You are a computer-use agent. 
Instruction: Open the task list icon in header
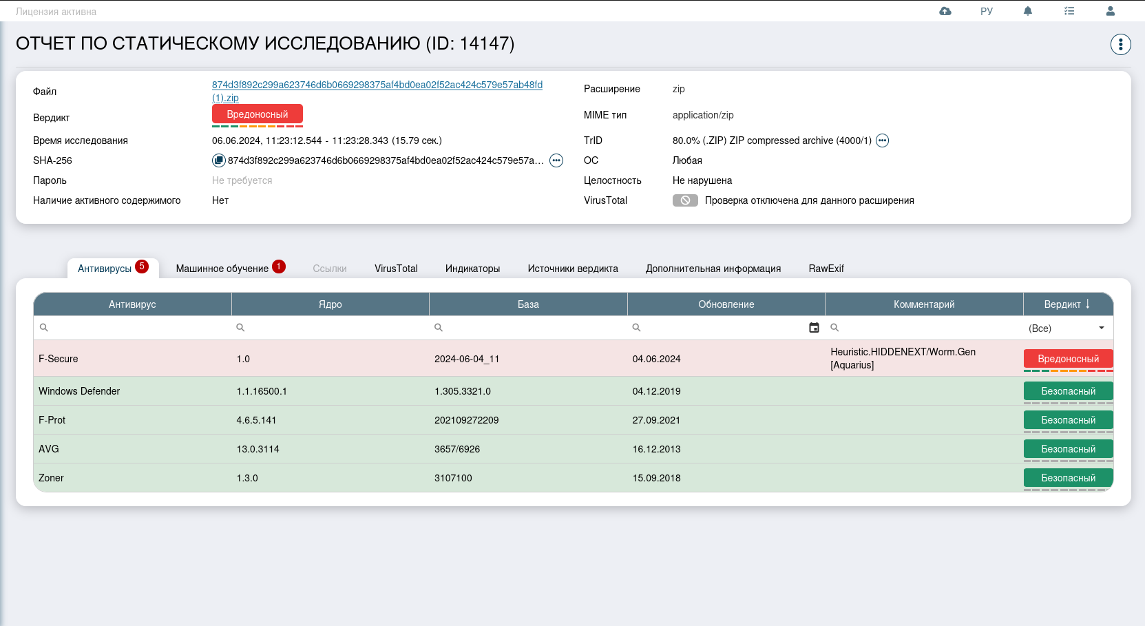pos(1069,11)
